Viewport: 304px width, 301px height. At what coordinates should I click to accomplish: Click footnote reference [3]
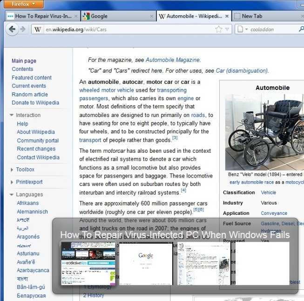coord(175,138)
